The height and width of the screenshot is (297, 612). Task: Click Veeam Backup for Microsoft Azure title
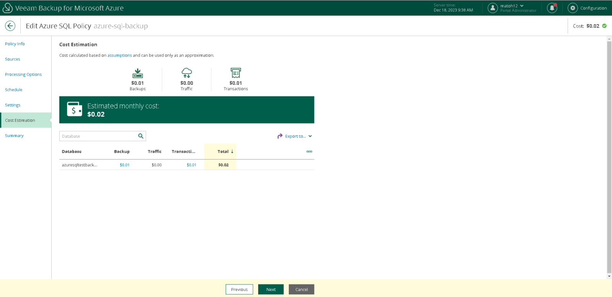click(69, 8)
